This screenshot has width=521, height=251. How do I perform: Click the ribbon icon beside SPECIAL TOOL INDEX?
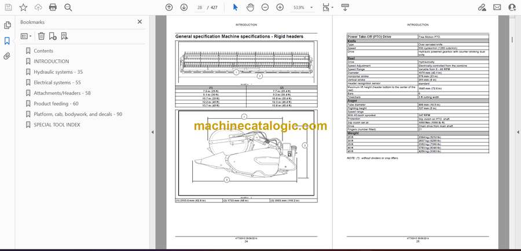tap(28, 125)
